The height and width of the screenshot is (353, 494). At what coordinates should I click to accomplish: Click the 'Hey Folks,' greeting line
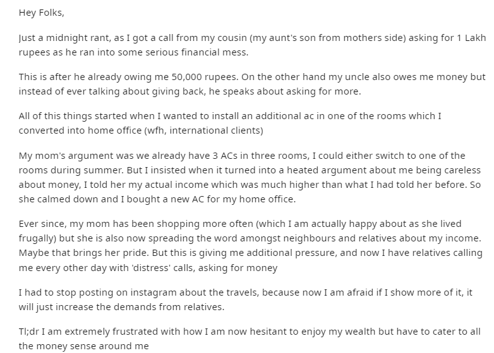click(x=41, y=13)
